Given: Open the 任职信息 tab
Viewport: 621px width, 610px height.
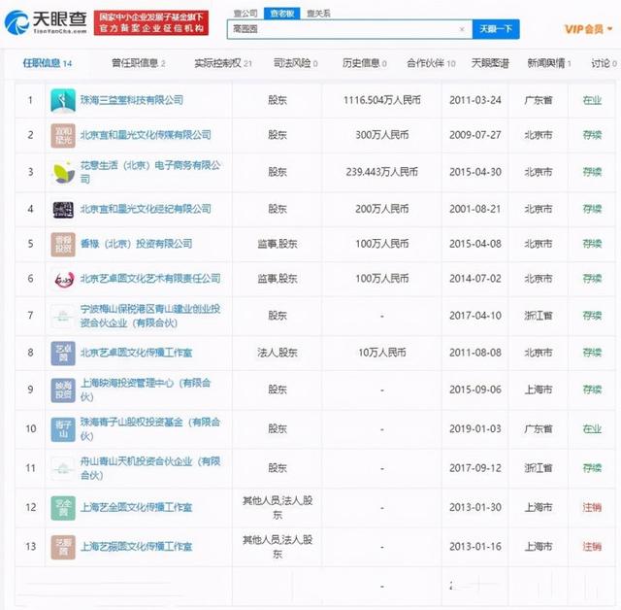Looking at the screenshot, I should pyautogui.click(x=48, y=63).
